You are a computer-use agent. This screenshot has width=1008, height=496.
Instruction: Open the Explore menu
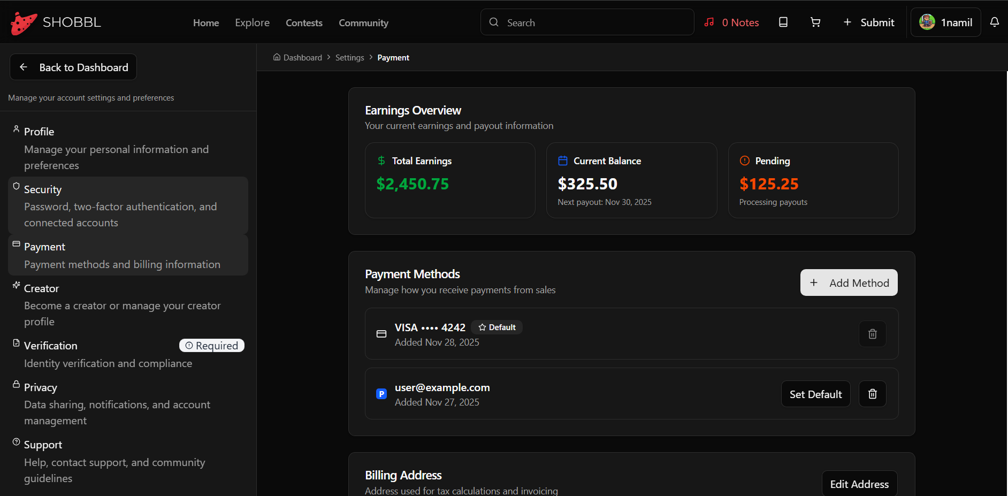pyautogui.click(x=252, y=23)
